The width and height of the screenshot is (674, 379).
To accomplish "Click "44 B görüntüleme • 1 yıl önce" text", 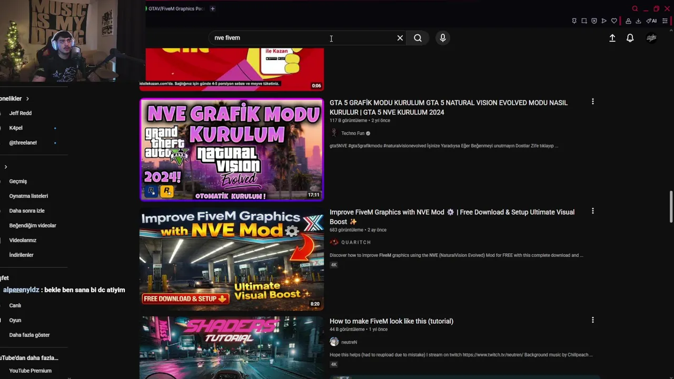I will [359, 330].
